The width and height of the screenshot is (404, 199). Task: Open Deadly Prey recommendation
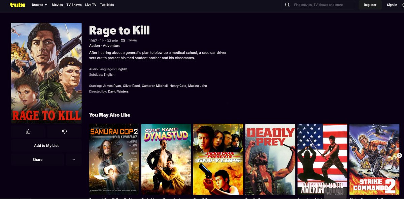[270, 159]
